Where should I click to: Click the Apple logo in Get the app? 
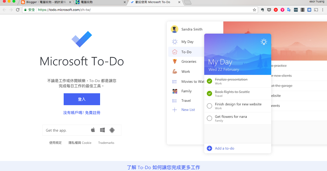point(93,130)
